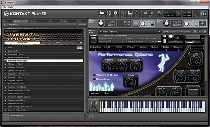Open Cinematic Guitars library gear settings
This screenshot has width=210, height=127.
tap(81, 43)
